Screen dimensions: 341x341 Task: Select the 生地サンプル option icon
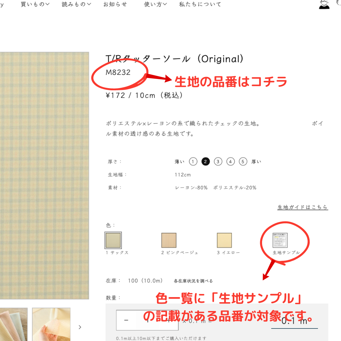(x=280, y=240)
